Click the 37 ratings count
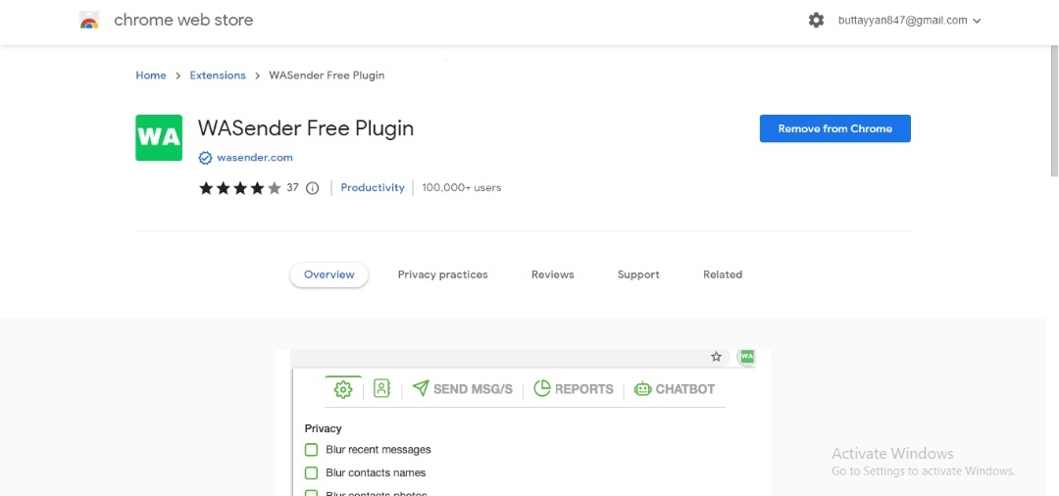Image resolution: width=1059 pixels, height=496 pixels. click(292, 188)
